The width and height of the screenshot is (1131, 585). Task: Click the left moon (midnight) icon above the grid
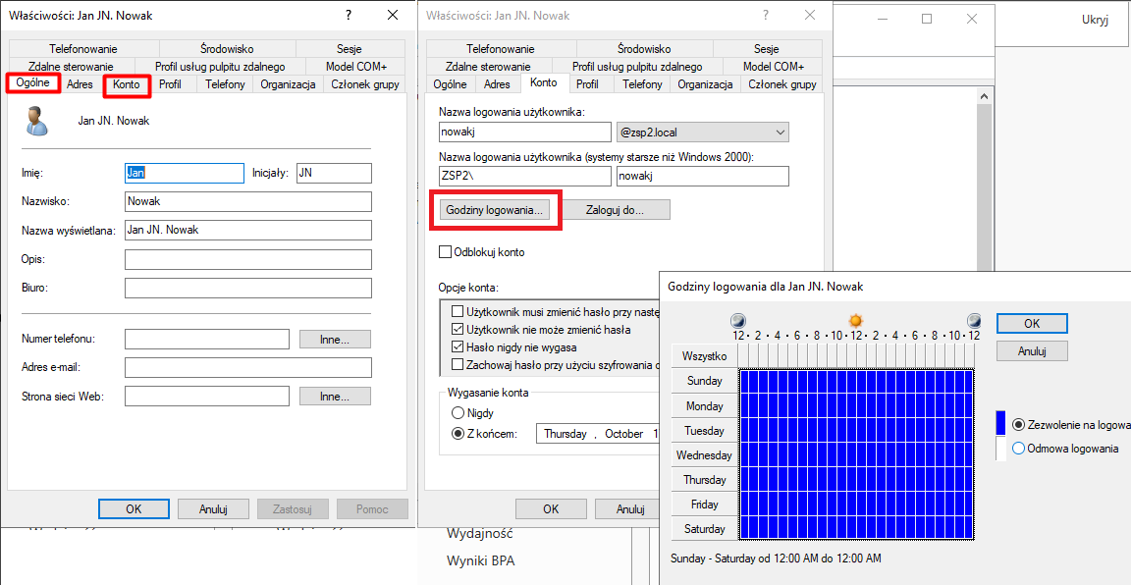(738, 321)
